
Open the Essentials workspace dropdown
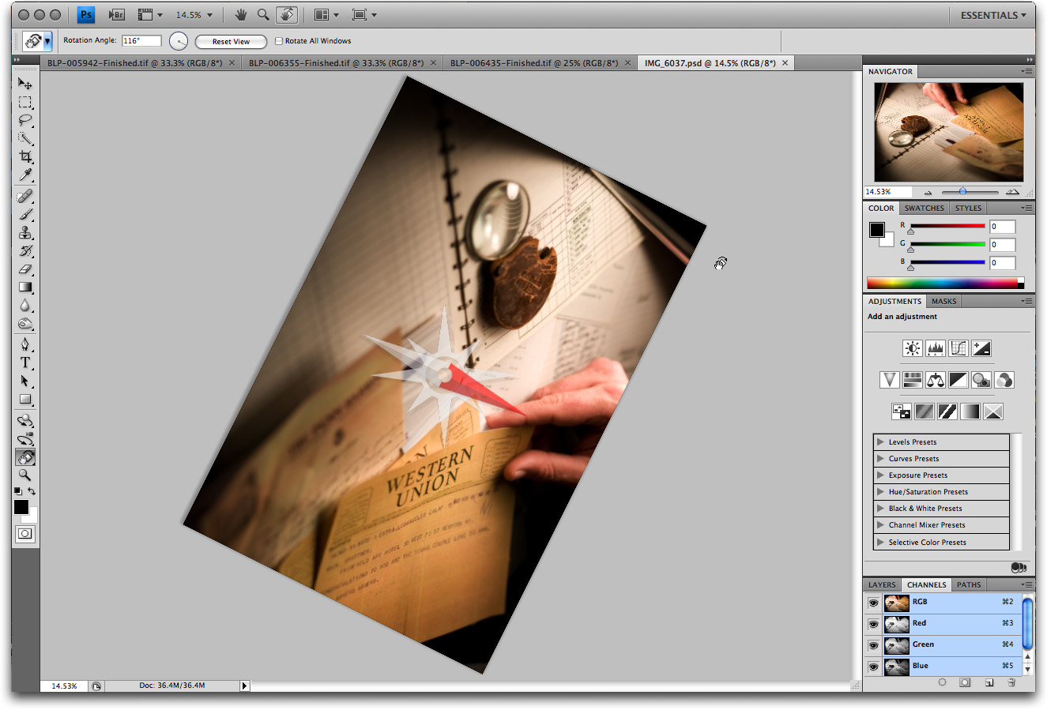992,15
